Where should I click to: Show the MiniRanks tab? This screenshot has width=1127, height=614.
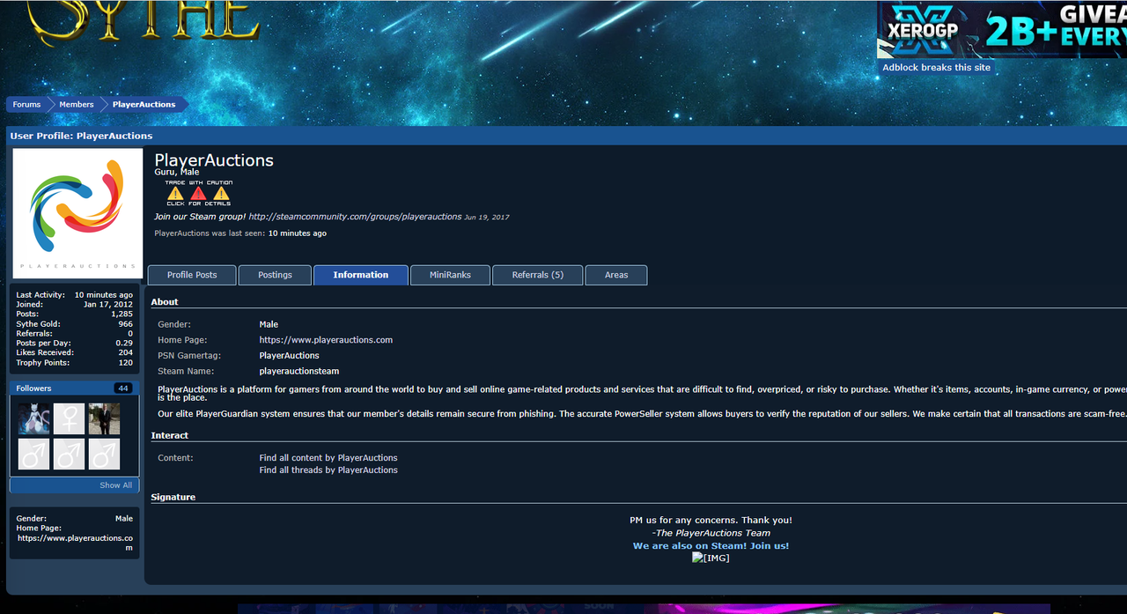point(450,275)
